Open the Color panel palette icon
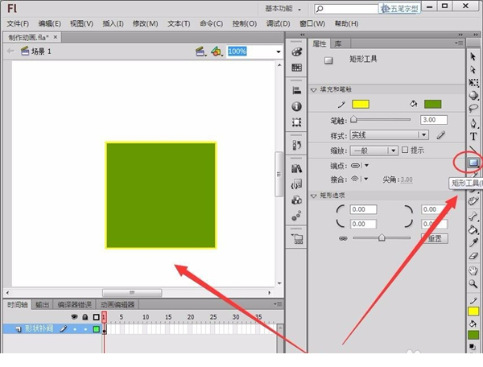Viewport: 483px width, 367px height. (x=296, y=52)
